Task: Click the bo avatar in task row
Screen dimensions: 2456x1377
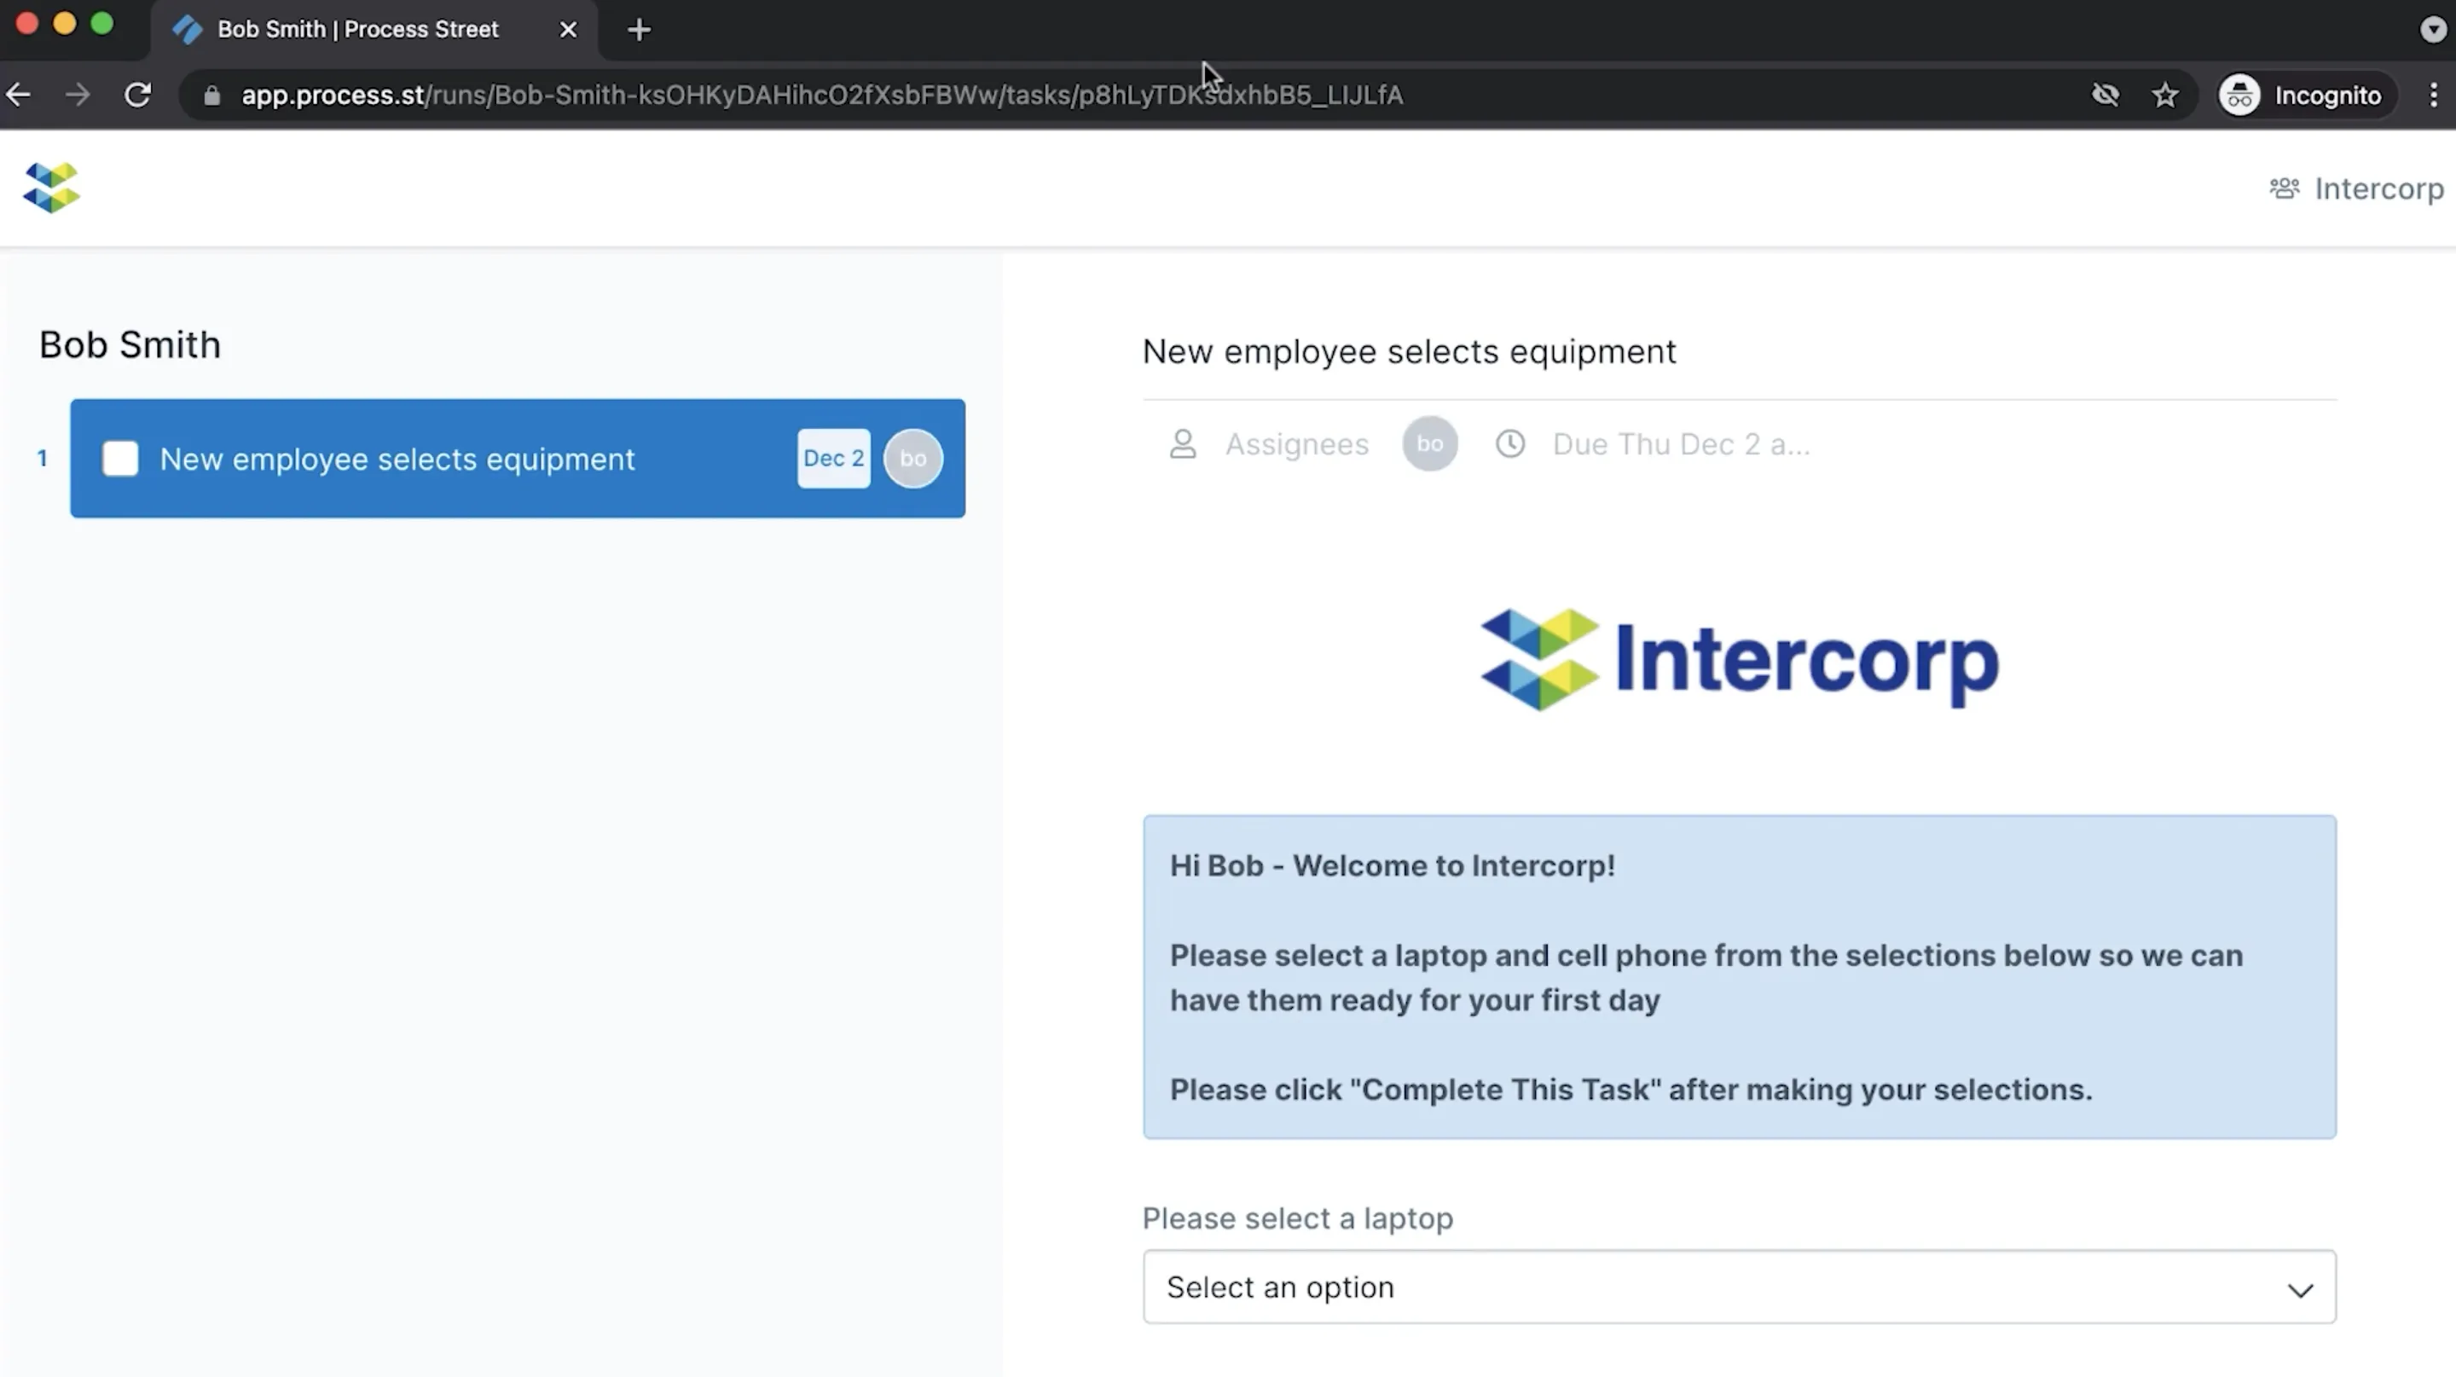Action: (x=912, y=459)
